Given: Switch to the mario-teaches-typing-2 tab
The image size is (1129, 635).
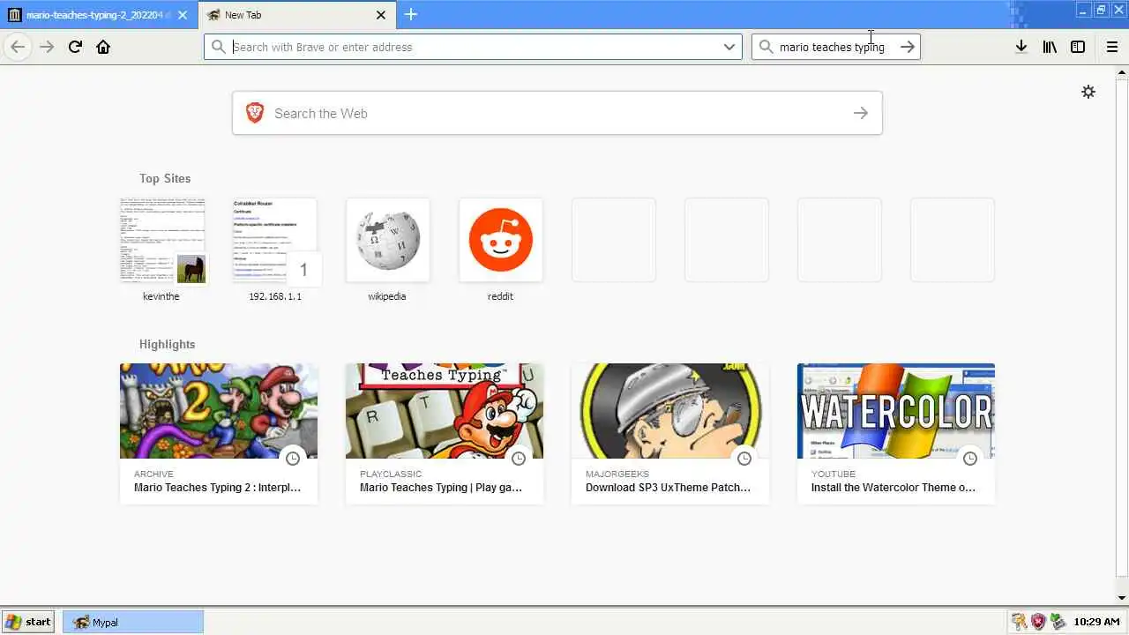Looking at the screenshot, I should click(x=99, y=15).
